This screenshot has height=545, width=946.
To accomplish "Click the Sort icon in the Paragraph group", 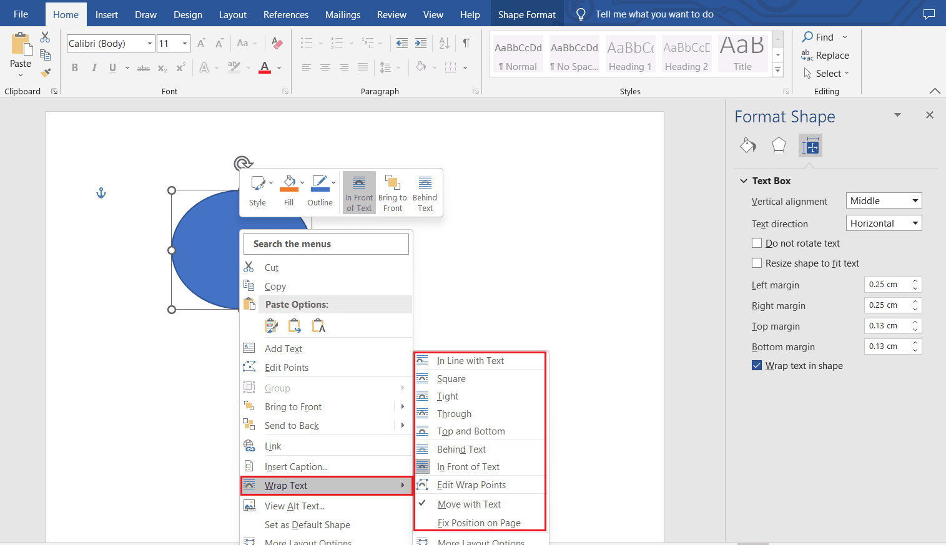I will [x=444, y=42].
